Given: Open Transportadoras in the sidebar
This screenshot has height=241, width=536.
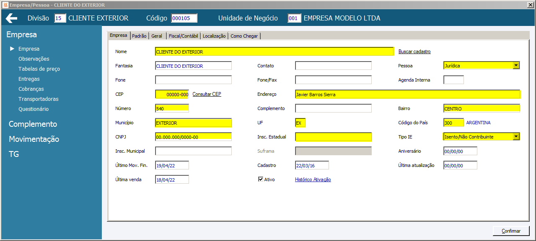Looking at the screenshot, I should coord(39,99).
